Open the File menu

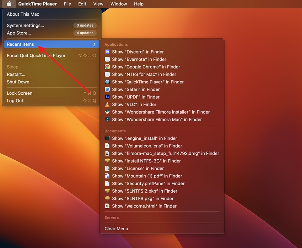[68, 4]
